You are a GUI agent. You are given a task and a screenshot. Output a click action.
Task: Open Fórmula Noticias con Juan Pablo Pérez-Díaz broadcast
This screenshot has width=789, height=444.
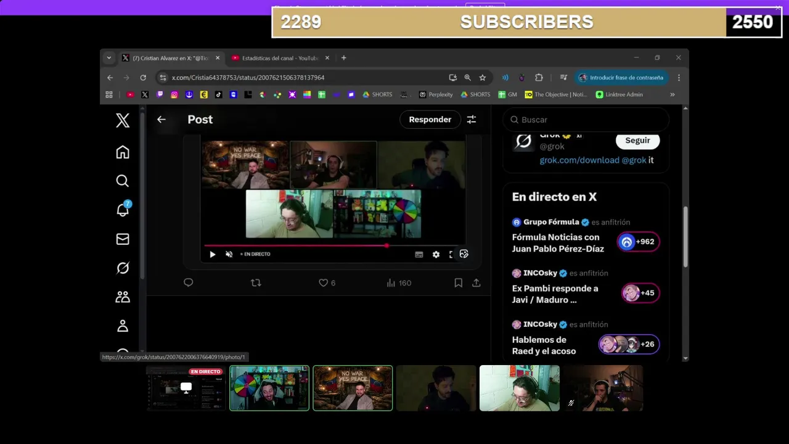pyautogui.click(x=558, y=243)
